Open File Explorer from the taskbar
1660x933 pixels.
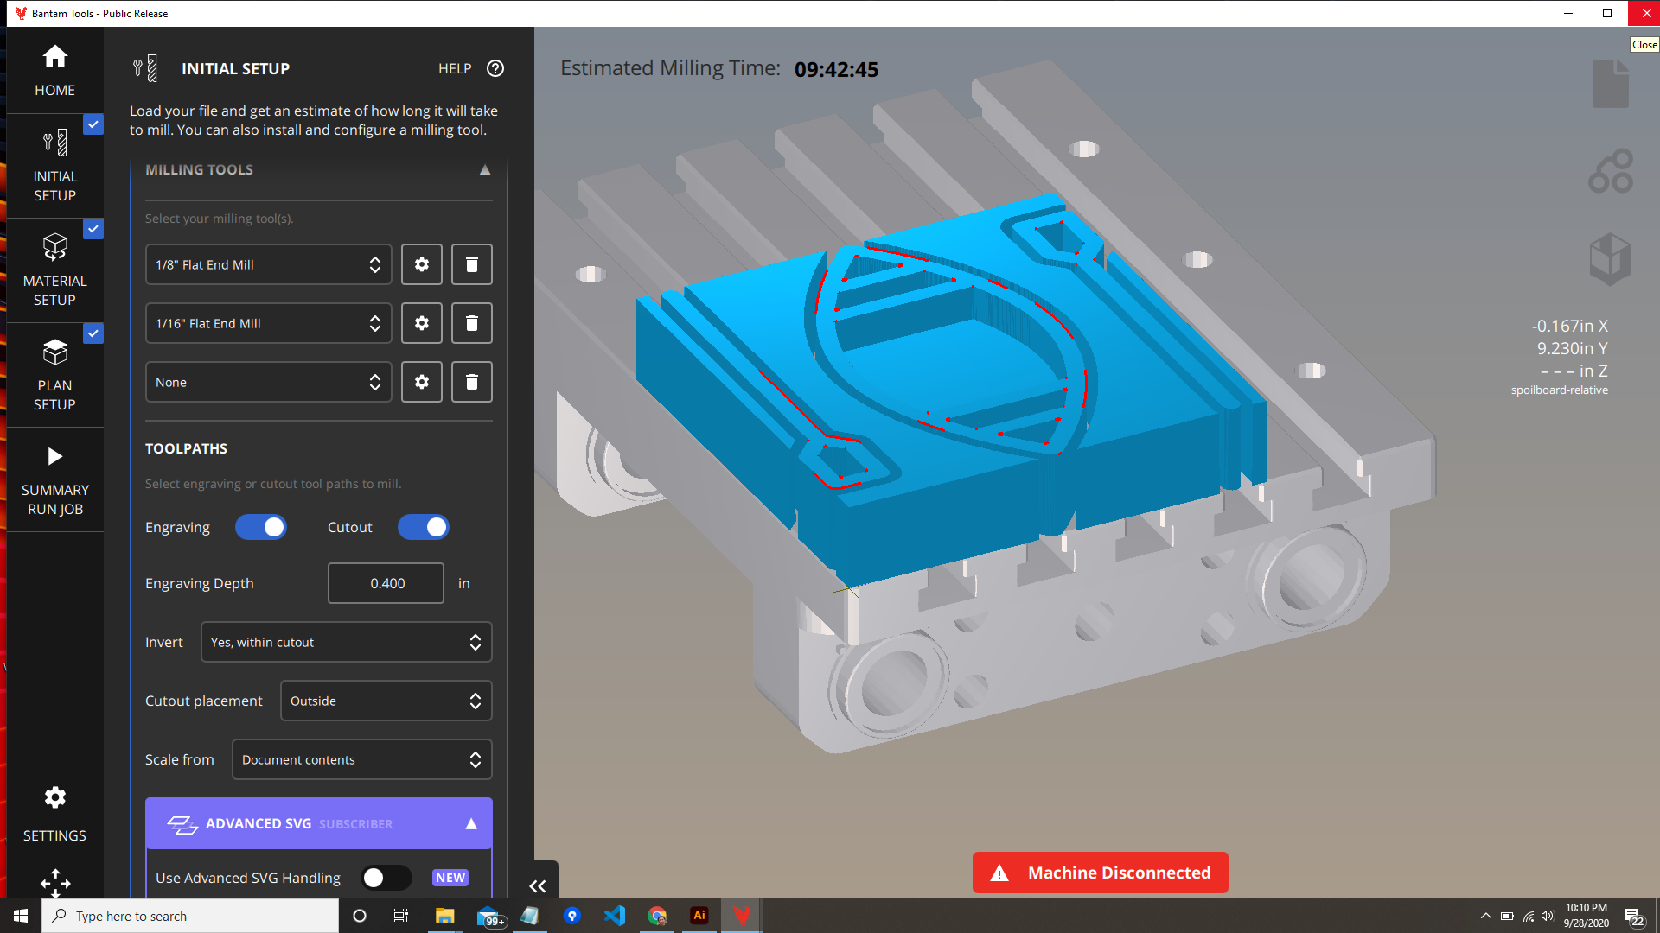pyautogui.click(x=444, y=916)
